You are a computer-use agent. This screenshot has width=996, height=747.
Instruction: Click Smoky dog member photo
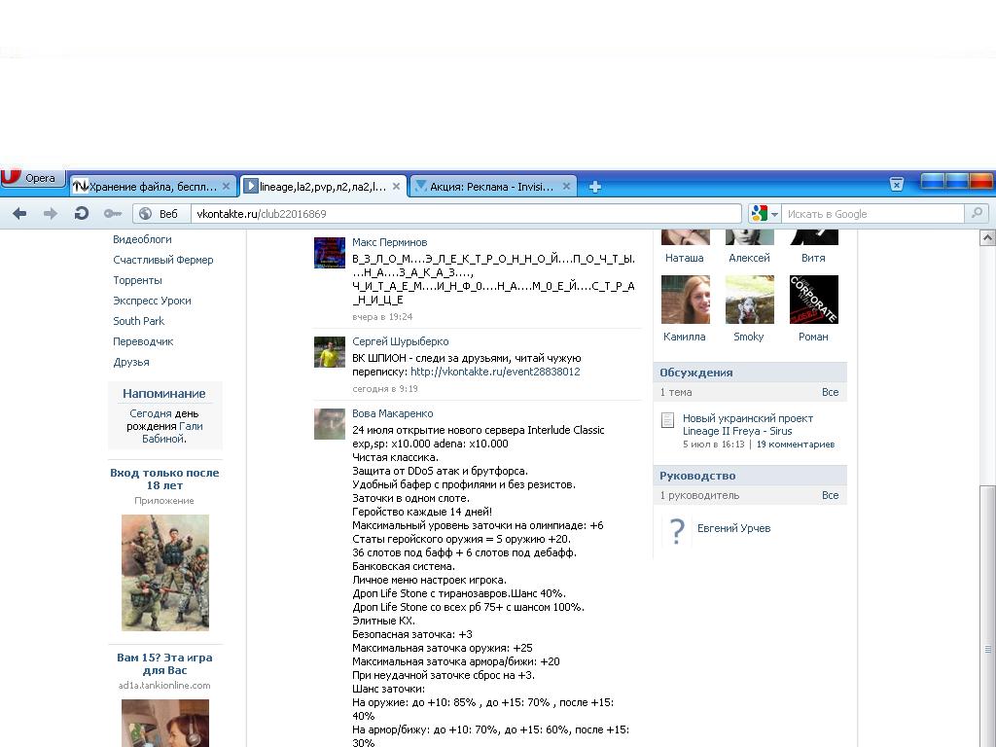tap(750, 300)
